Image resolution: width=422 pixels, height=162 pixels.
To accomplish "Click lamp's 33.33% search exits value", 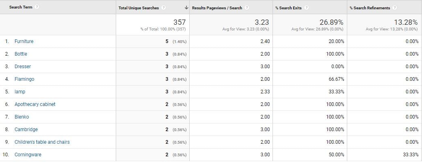I will tap(336, 92).
